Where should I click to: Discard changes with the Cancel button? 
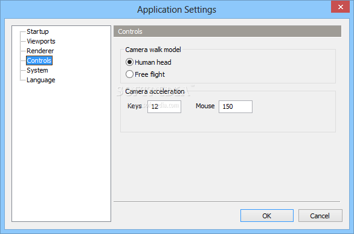pos(320,216)
